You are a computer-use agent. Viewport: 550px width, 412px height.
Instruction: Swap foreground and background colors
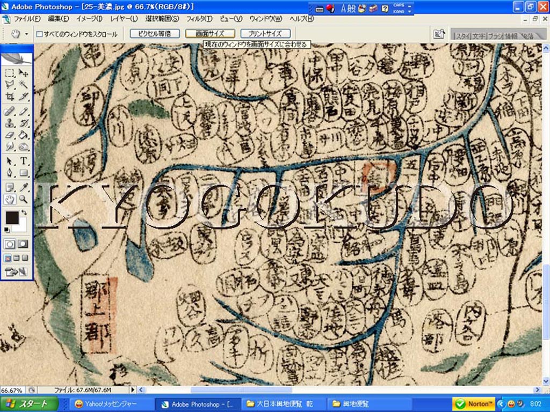point(24,212)
